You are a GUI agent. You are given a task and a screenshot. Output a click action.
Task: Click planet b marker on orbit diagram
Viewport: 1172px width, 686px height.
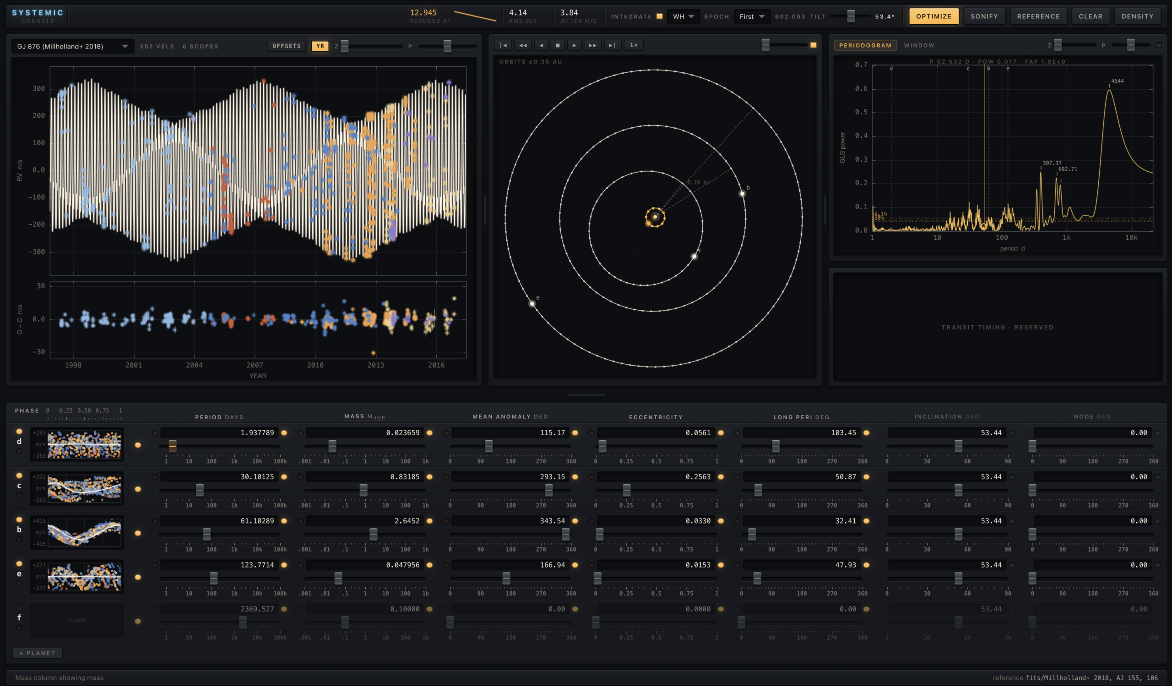(743, 194)
